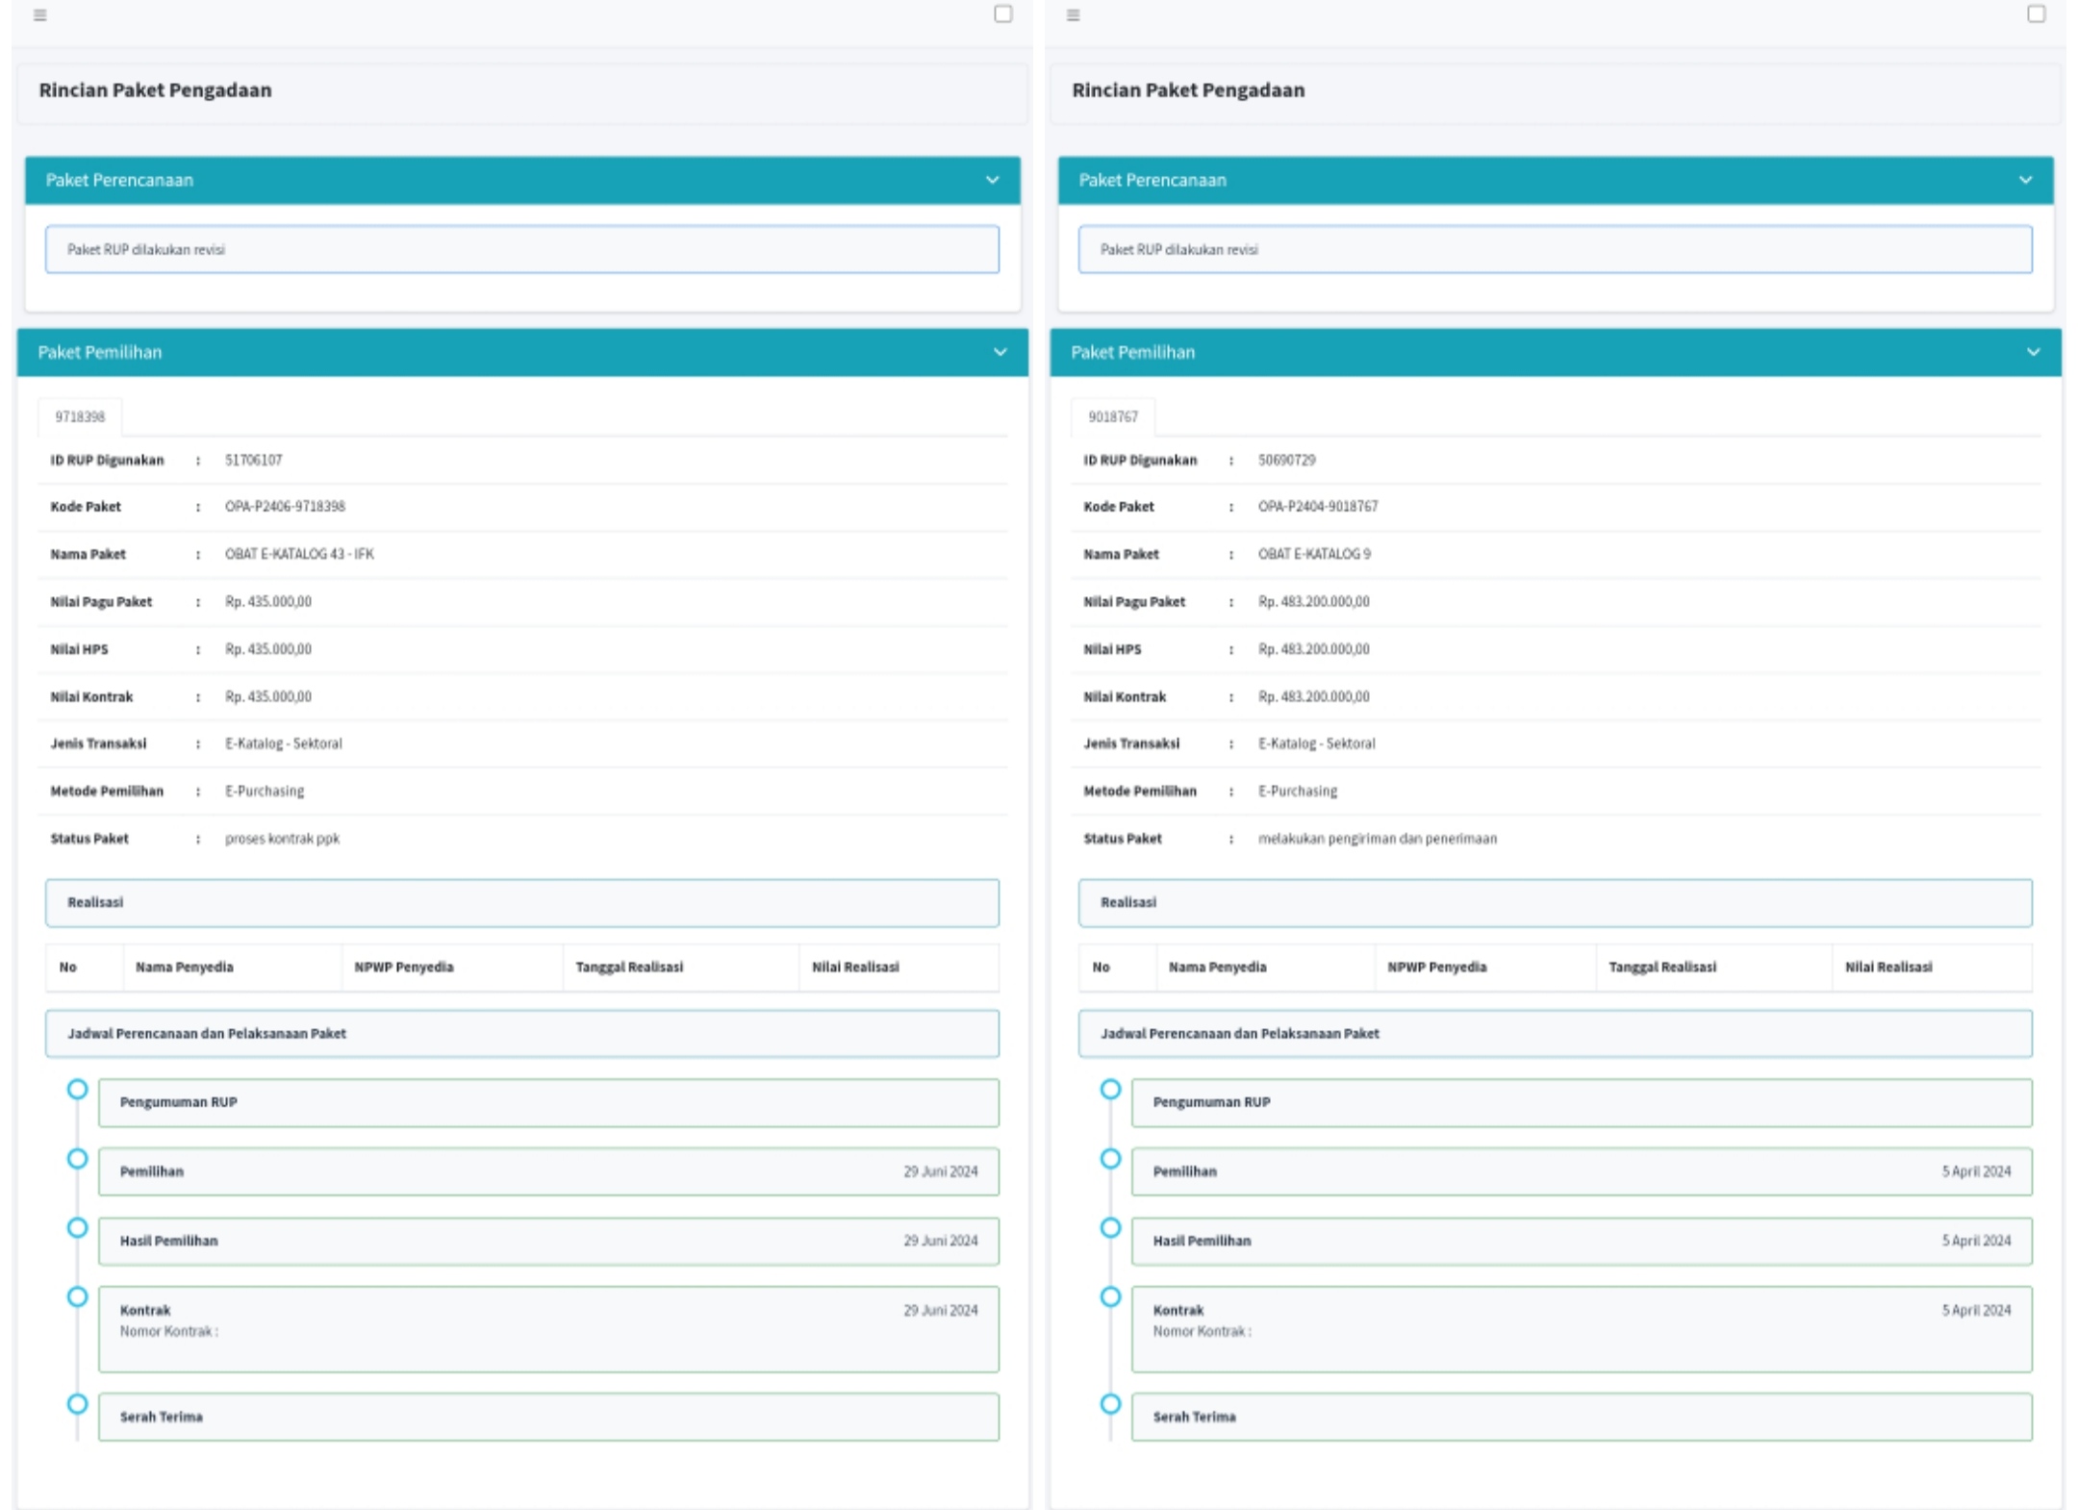
Task: Click package name OBAT E-KATALOG 9
Action: (1314, 554)
